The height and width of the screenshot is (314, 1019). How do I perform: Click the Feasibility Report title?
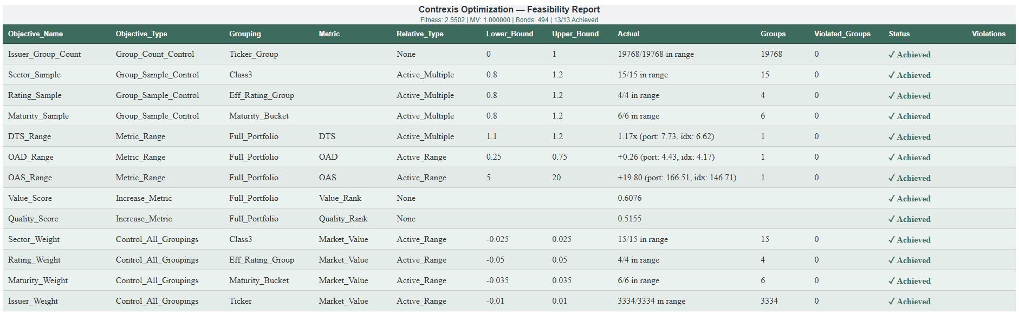(509, 9)
